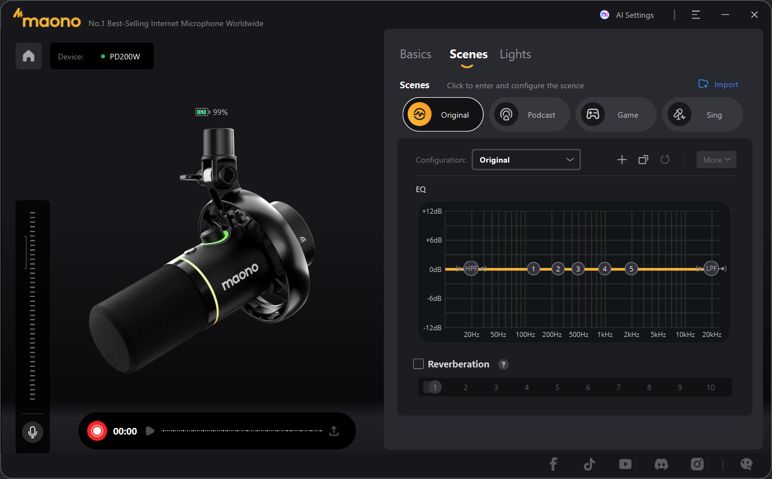Viewport: 772px width, 479px height.
Task: Click the -12dB axis label
Action: [x=432, y=327]
